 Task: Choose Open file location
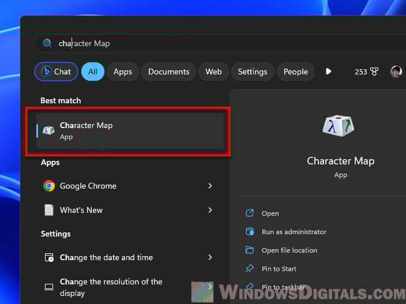[290, 250]
